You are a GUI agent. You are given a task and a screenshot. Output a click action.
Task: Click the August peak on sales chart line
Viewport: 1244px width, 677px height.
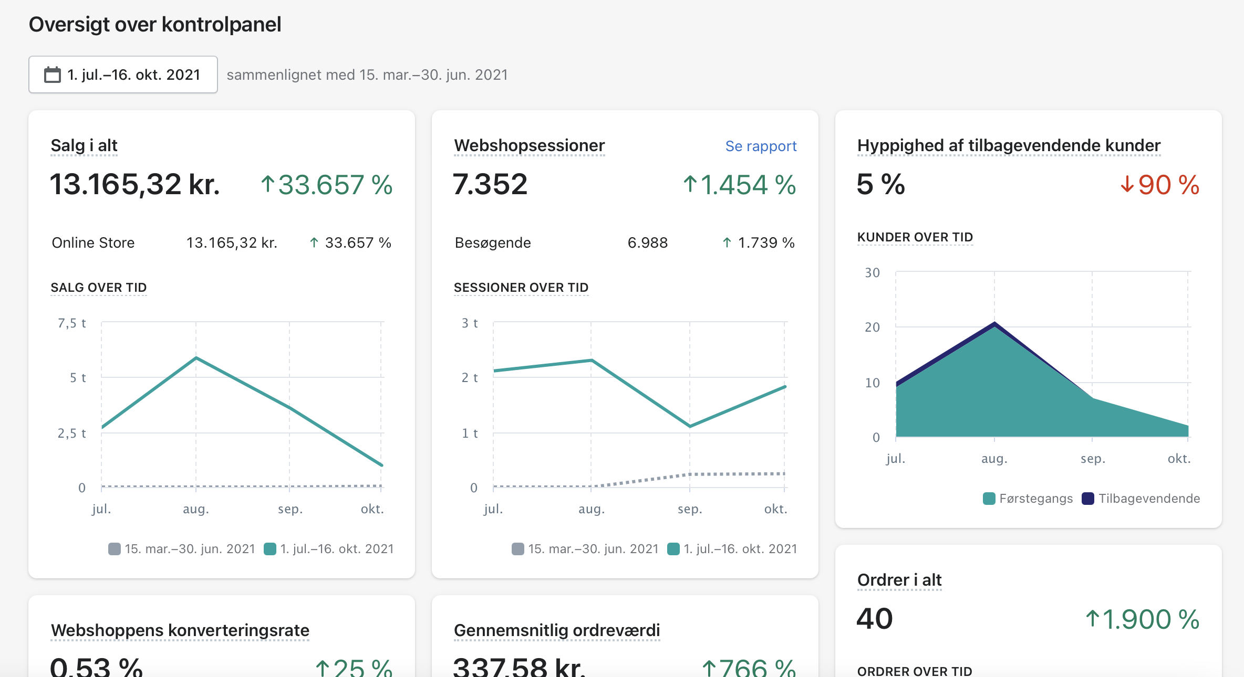[196, 358]
